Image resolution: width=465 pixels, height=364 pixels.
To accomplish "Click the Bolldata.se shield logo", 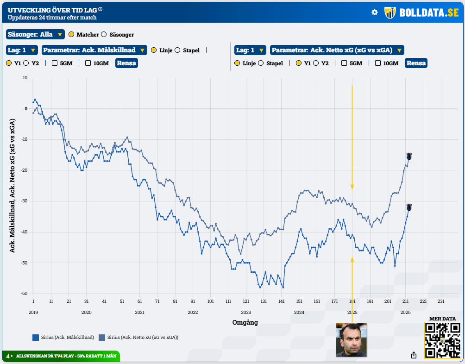I will click(390, 13).
